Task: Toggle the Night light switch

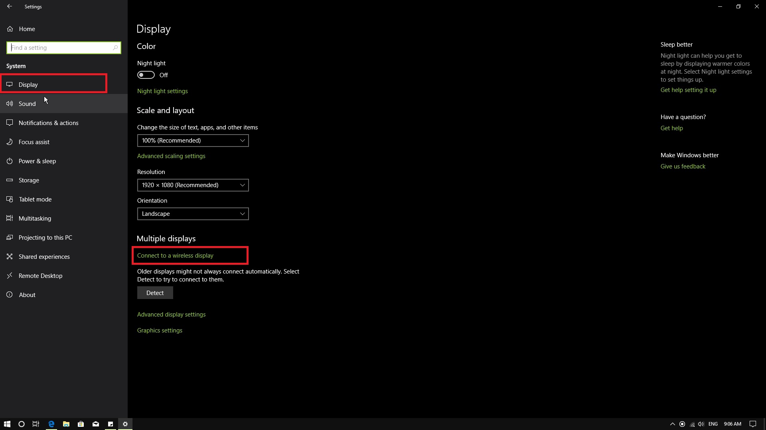Action: 146,75
